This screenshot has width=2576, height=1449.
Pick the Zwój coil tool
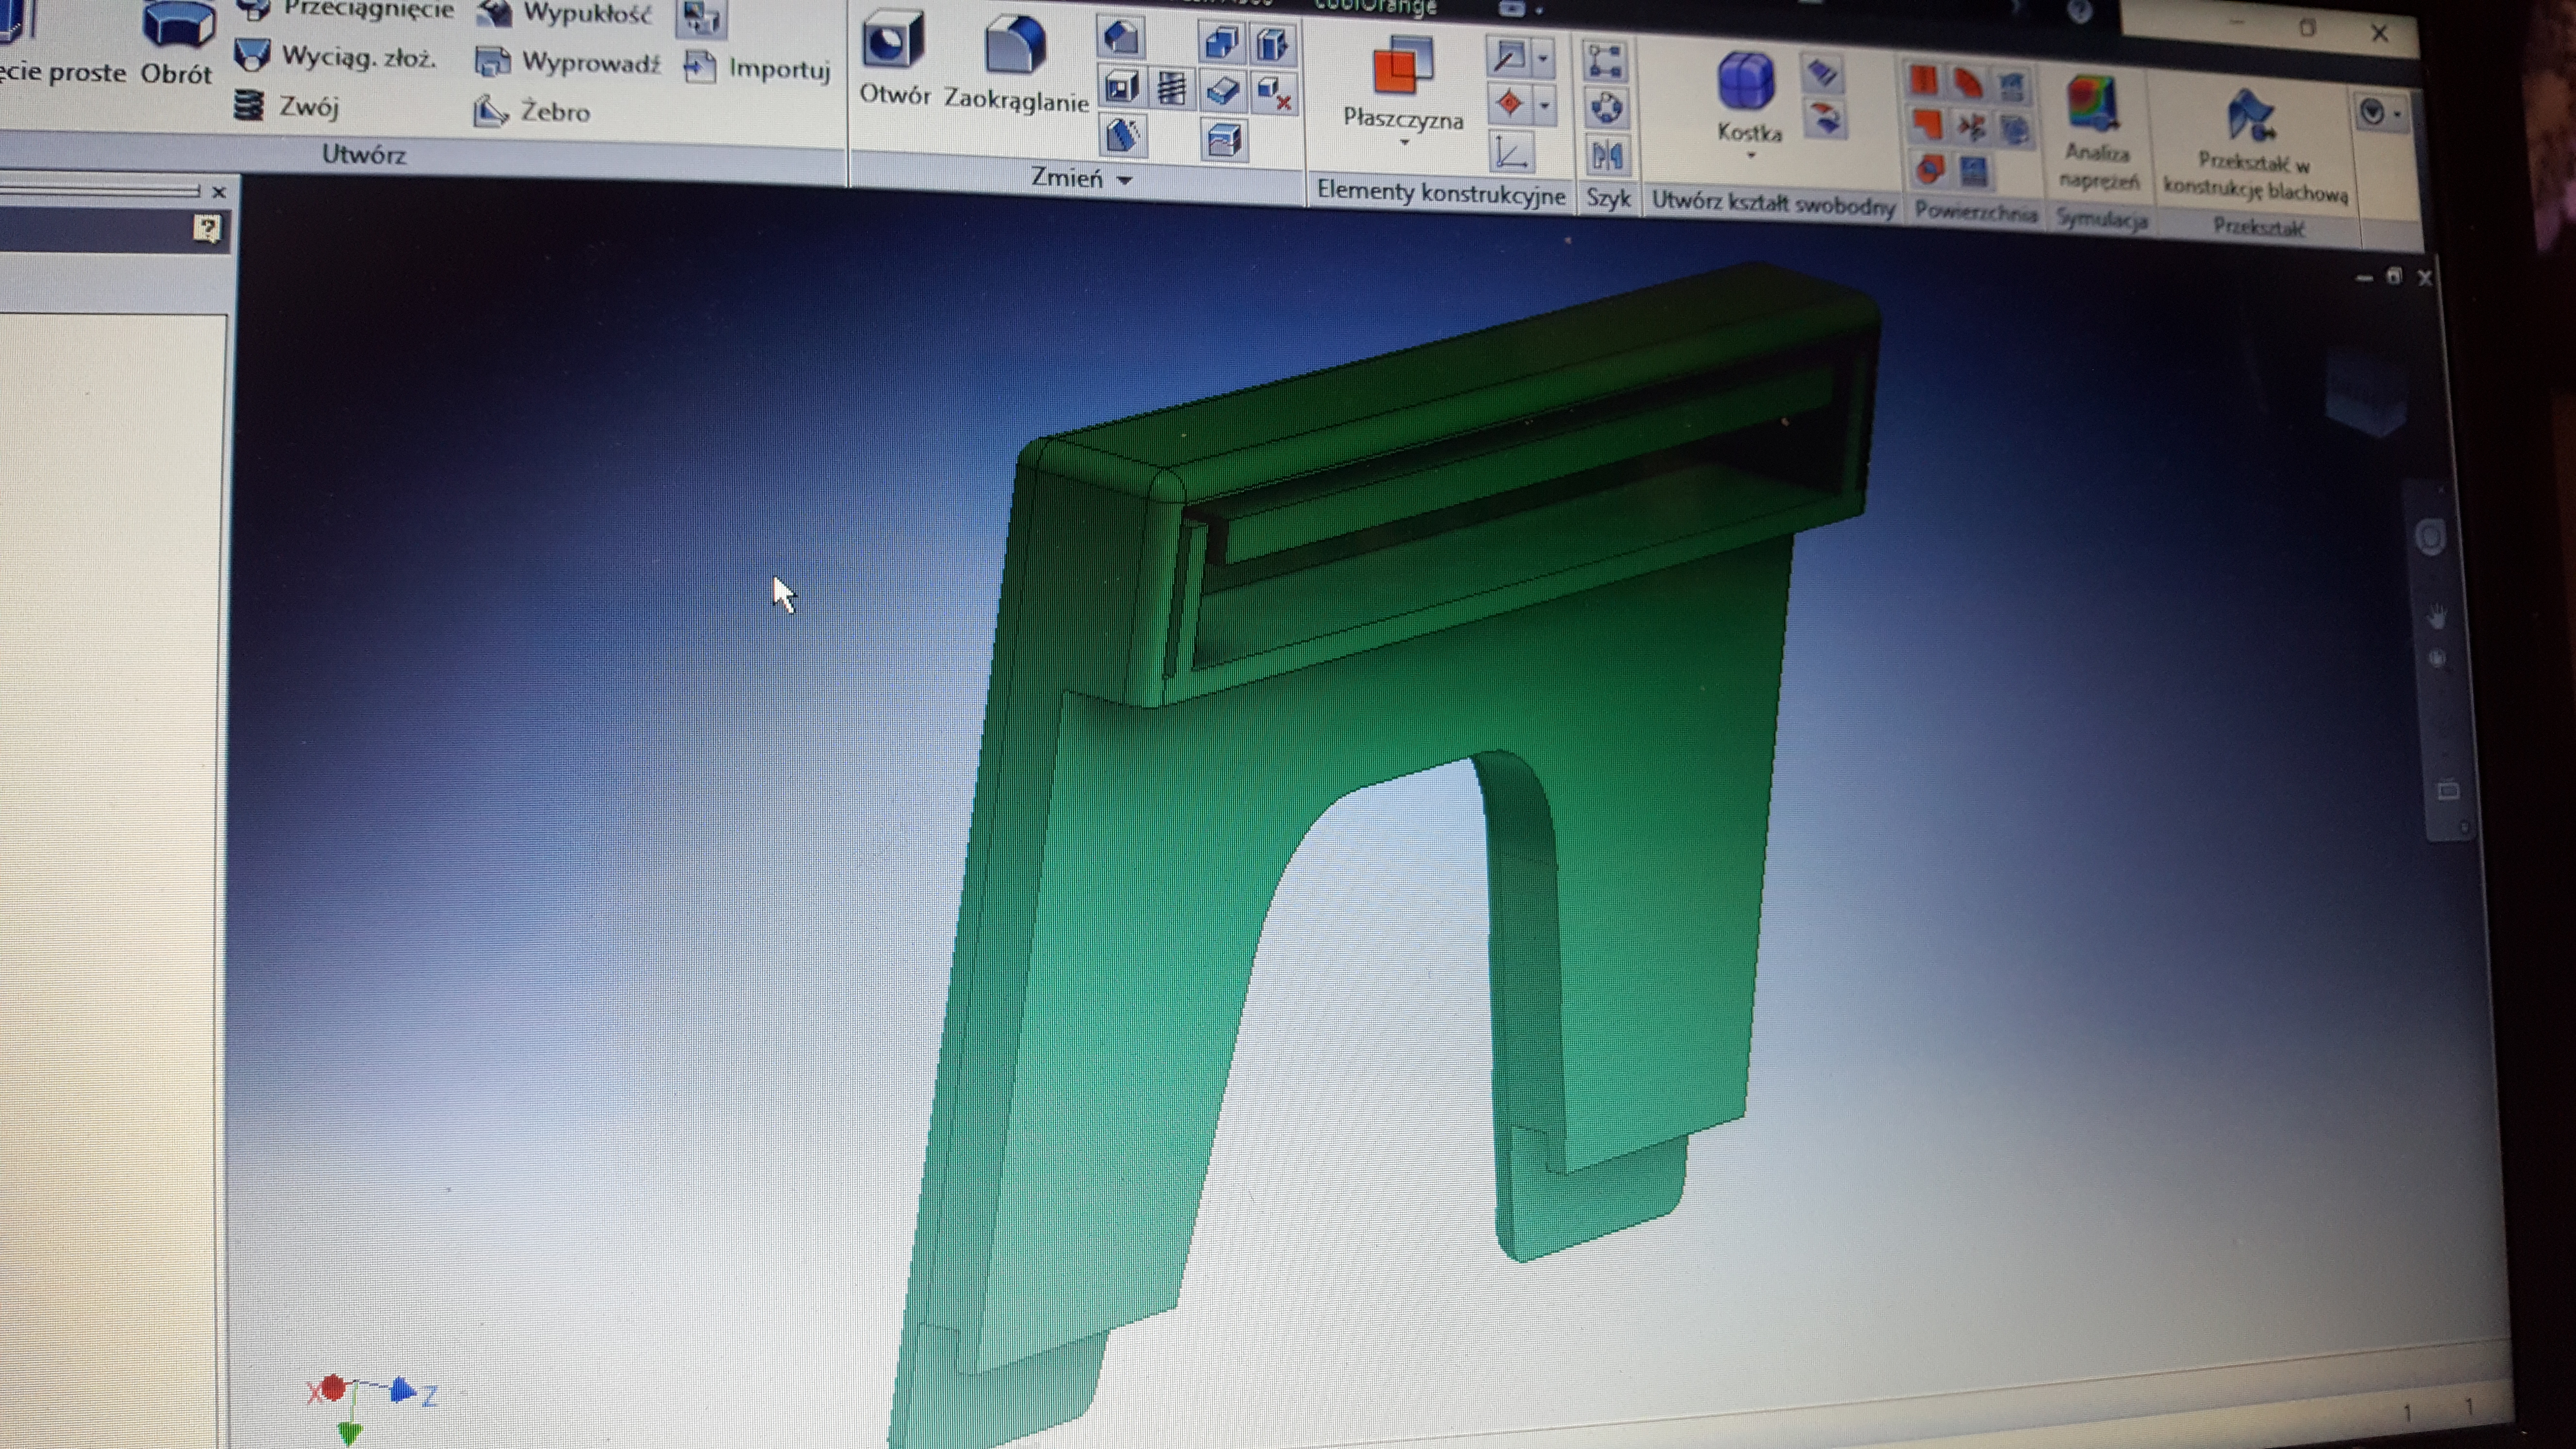(288, 105)
